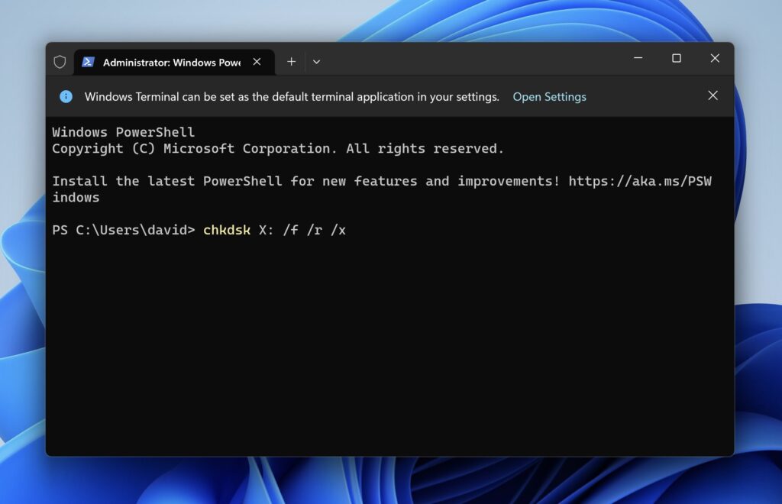The height and width of the screenshot is (504, 782).
Task: Select the Administrator: Windows PowerShell tab
Action: coord(171,62)
